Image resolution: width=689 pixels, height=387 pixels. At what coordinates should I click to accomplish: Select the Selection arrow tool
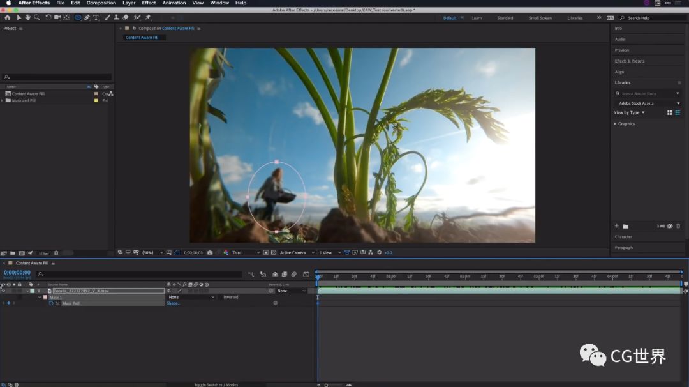point(19,18)
